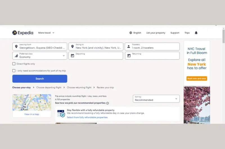The width and height of the screenshot is (225, 149).
Task: Enable the Direct flights only checkbox
Action: pyautogui.click(x=14, y=64)
